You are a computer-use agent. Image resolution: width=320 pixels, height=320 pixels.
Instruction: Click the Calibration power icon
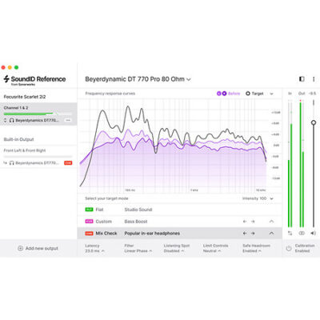click(289, 248)
